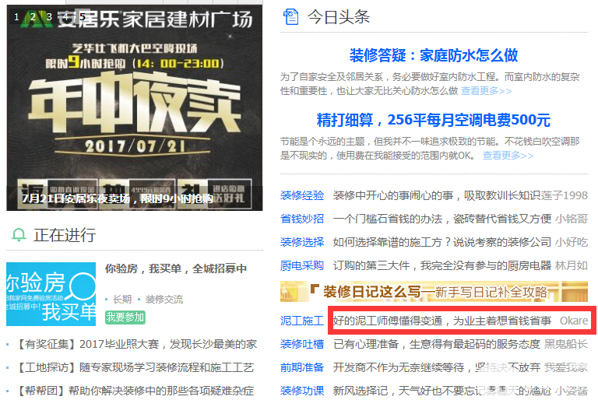Click the 年中夜卖 main banner image
This screenshot has width=598, height=407.
click(x=134, y=108)
